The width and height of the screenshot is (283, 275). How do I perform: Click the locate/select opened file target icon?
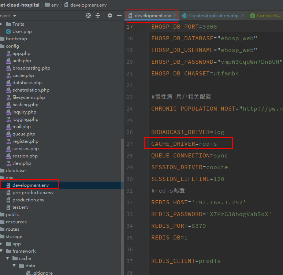(88, 15)
